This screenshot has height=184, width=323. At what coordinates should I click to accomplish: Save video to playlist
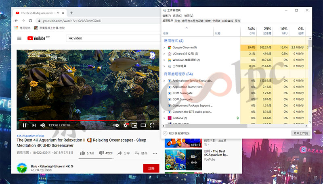tap(141, 153)
